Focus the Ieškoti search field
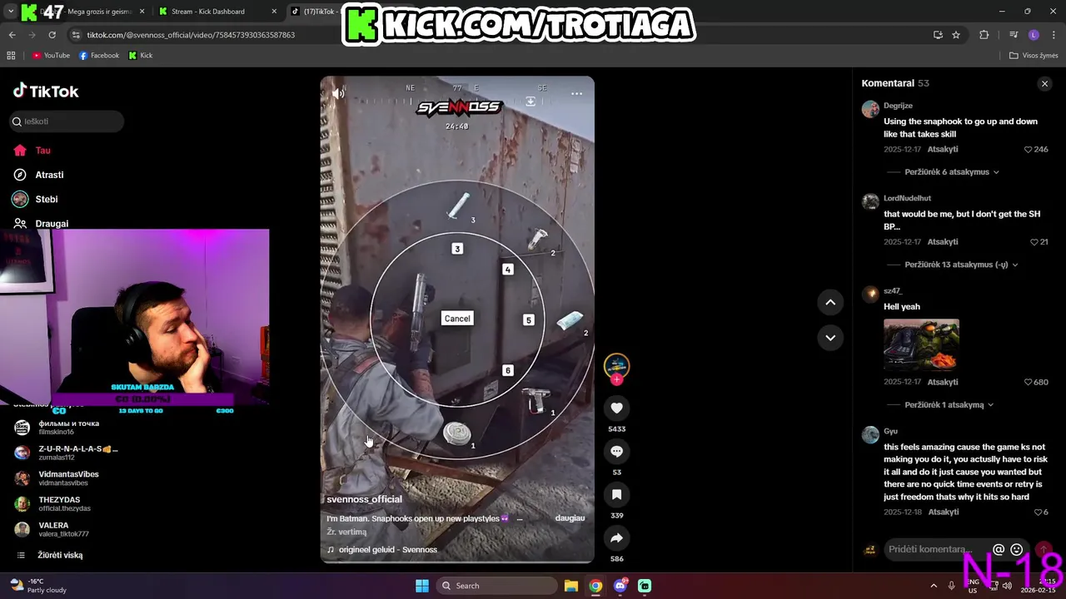Image resolution: width=1066 pixels, height=599 pixels. click(x=67, y=121)
